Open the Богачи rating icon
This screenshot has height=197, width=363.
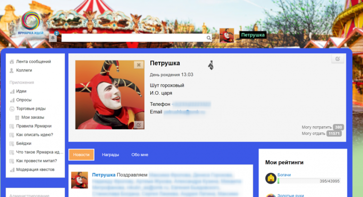point(271,178)
